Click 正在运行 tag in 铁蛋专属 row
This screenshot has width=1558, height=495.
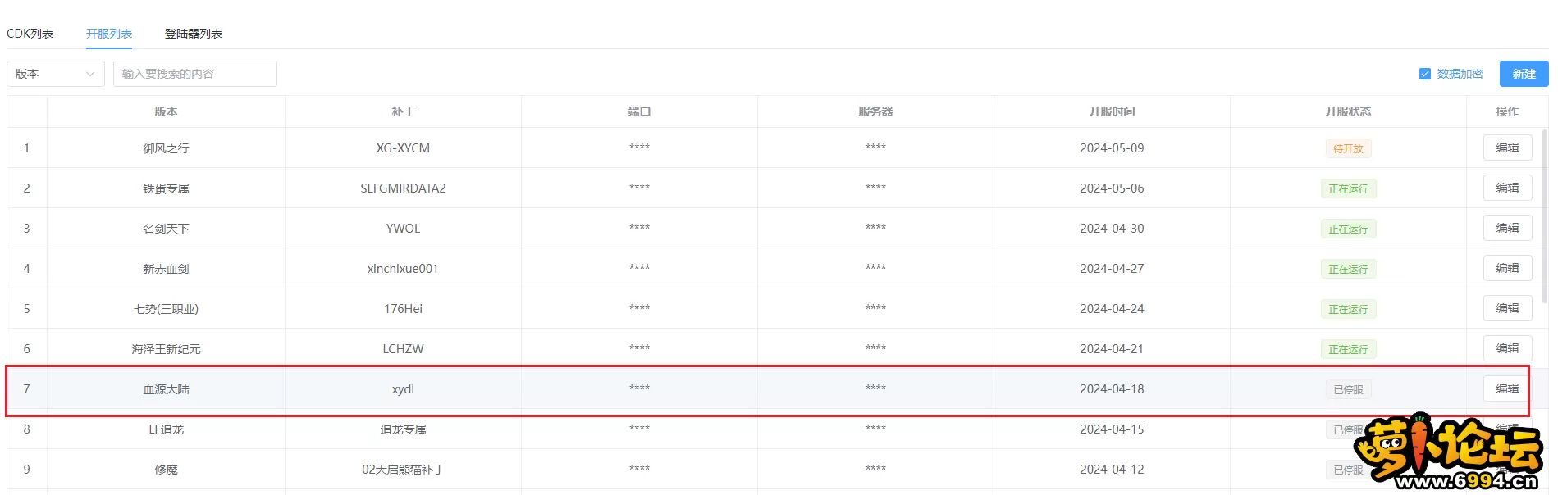[x=1348, y=188]
